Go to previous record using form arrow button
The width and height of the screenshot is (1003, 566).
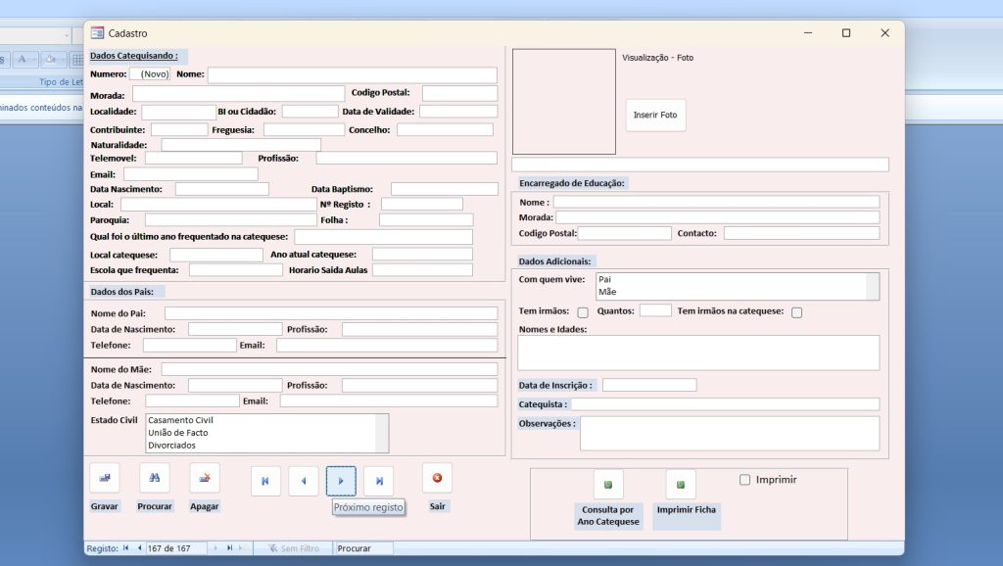tap(303, 481)
